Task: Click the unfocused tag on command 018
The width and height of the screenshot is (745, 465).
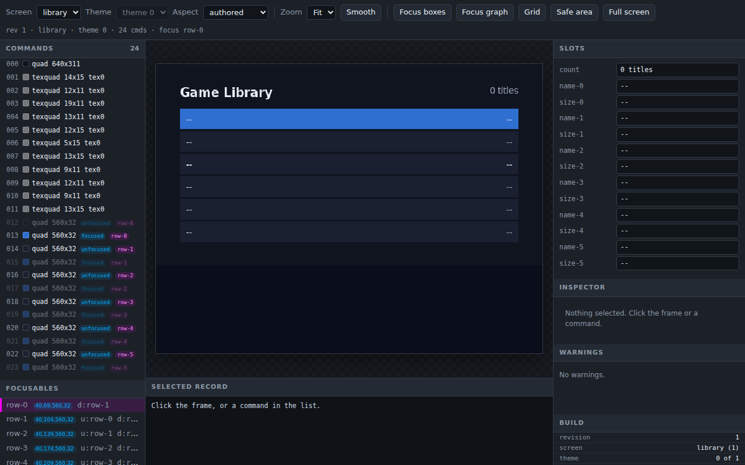Action: [95, 302]
